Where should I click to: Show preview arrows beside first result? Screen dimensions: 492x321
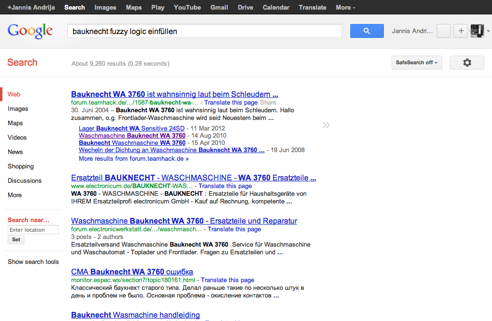click(x=326, y=125)
